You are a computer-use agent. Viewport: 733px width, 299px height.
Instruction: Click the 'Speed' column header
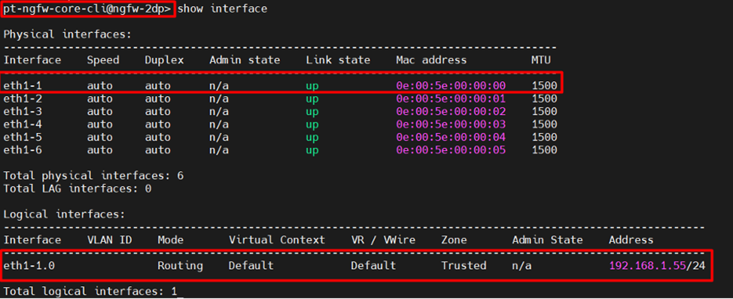103,60
